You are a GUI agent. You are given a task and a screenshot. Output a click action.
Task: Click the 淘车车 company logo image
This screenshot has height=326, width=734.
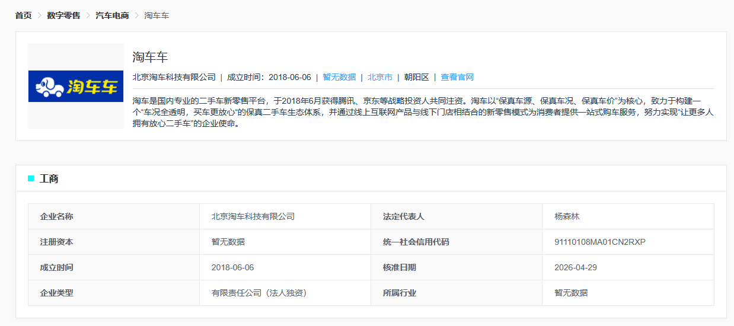click(76, 86)
